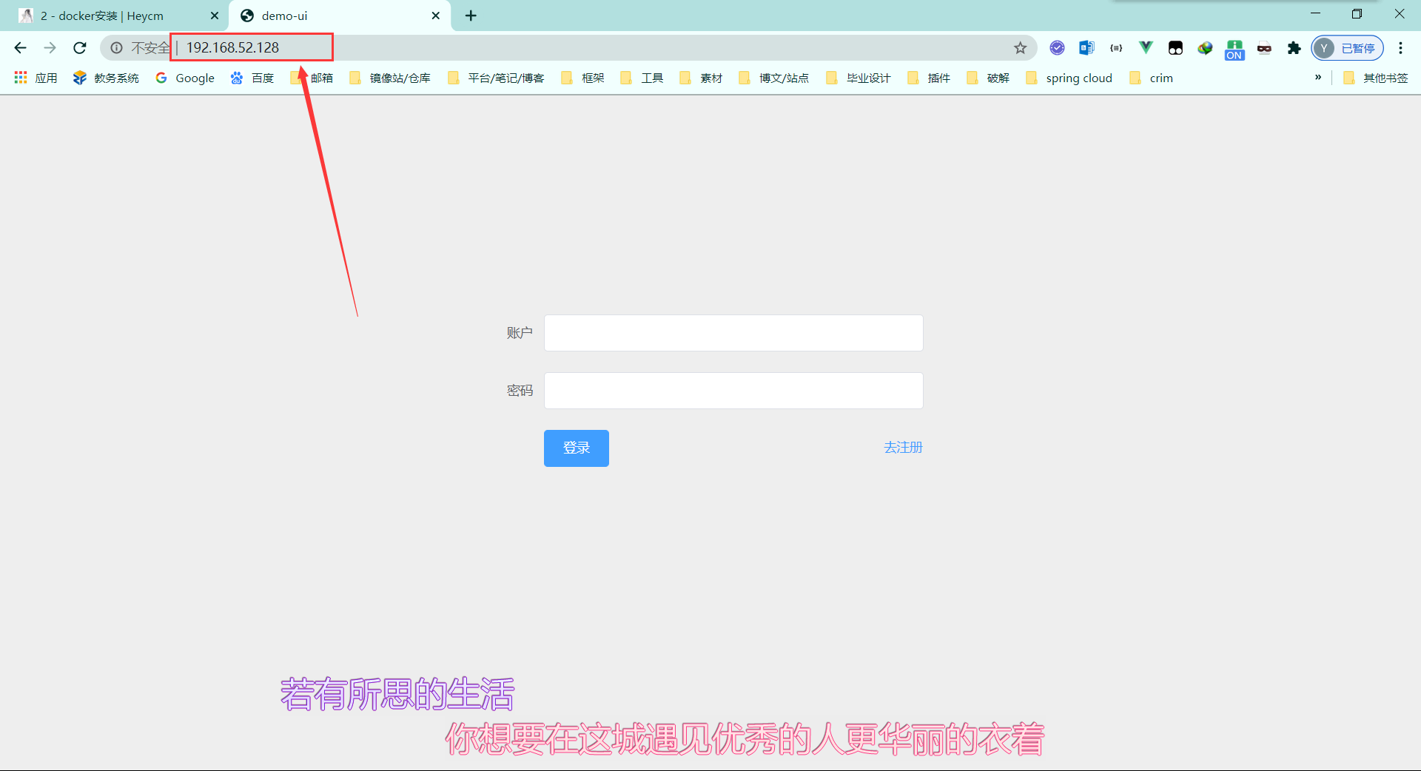Click inside the 账户 account input field
Viewport: 1421px width, 771px height.
click(733, 332)
